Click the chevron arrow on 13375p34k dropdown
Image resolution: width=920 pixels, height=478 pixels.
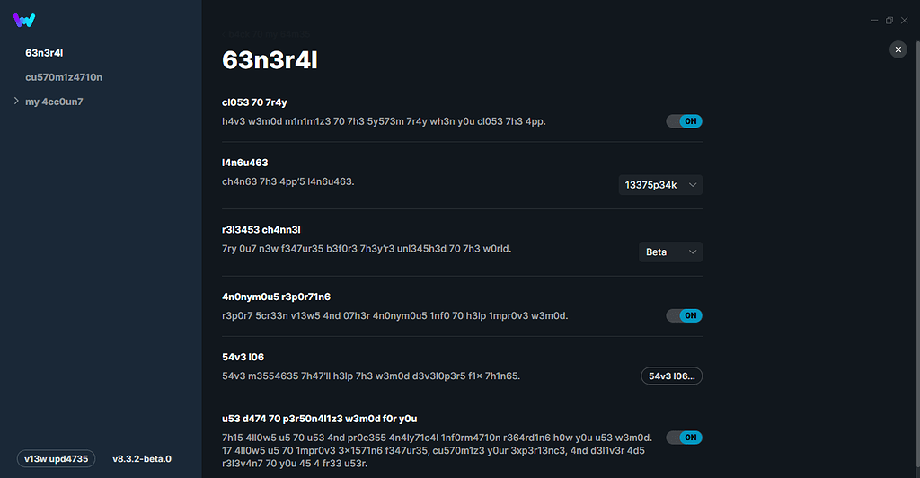pos(692,185)
